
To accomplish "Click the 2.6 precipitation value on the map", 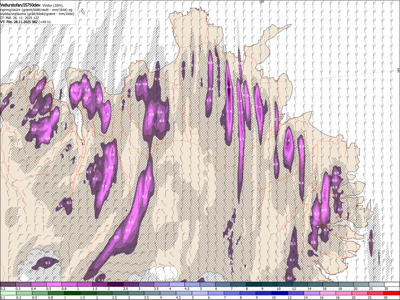I will pyautogui.click(x=229, y=87).
